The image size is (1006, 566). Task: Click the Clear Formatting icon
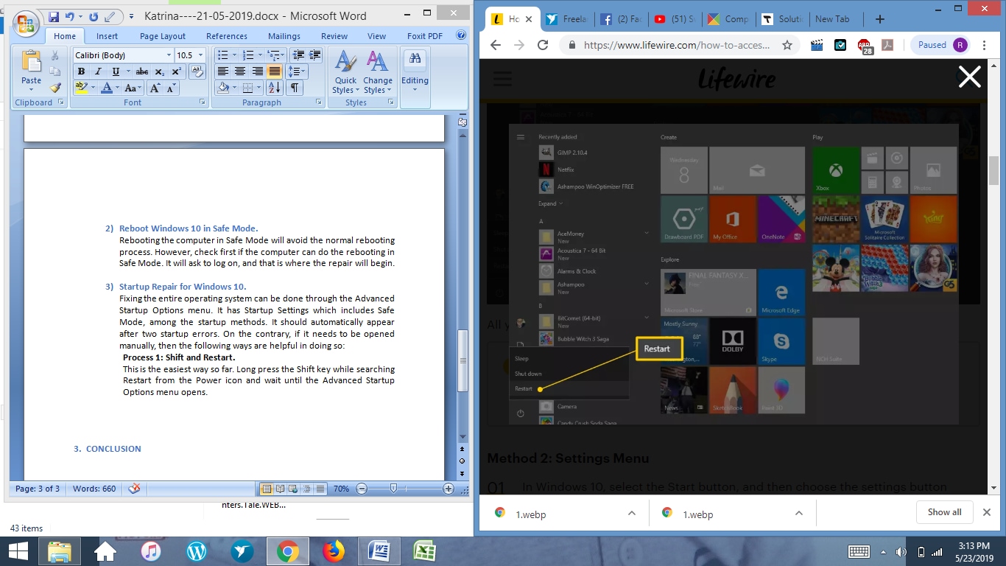click(197, 71)
